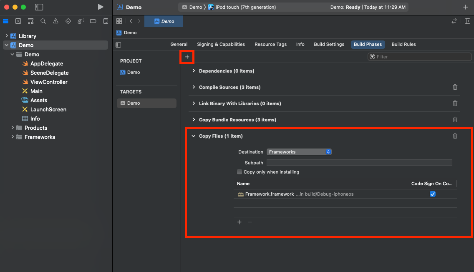Expand the Link Binary With Libraries section
This screenshot has width=474, height=272.
(x=194, y=103)
